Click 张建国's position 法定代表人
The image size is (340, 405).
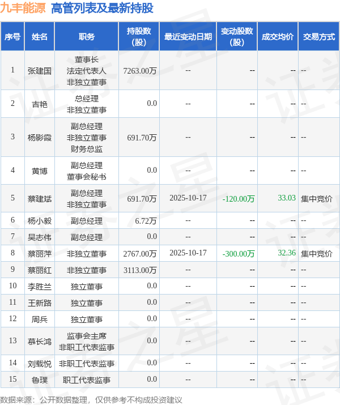point(87,71)
